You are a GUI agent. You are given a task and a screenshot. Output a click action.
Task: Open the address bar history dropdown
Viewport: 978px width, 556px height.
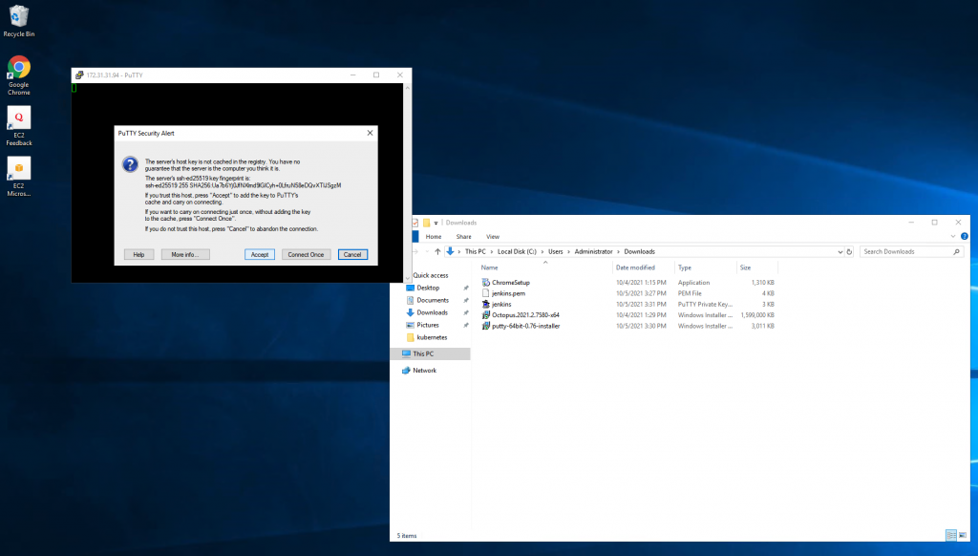pyautogui.click(x=840, y=251)
